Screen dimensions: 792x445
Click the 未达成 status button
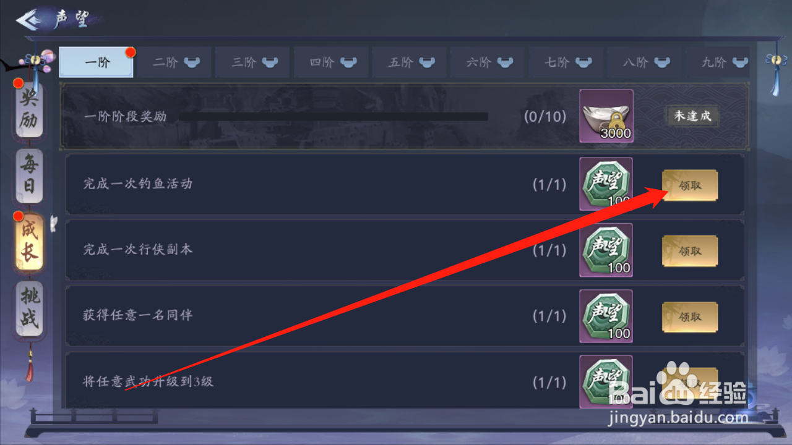692,116
